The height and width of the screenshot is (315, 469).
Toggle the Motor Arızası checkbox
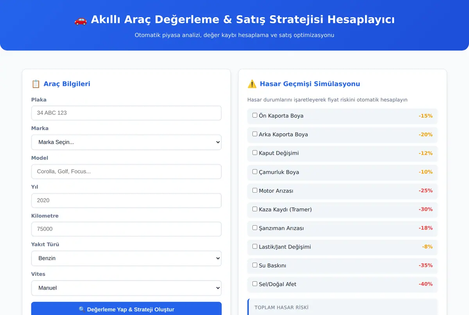tap(255, 190)
